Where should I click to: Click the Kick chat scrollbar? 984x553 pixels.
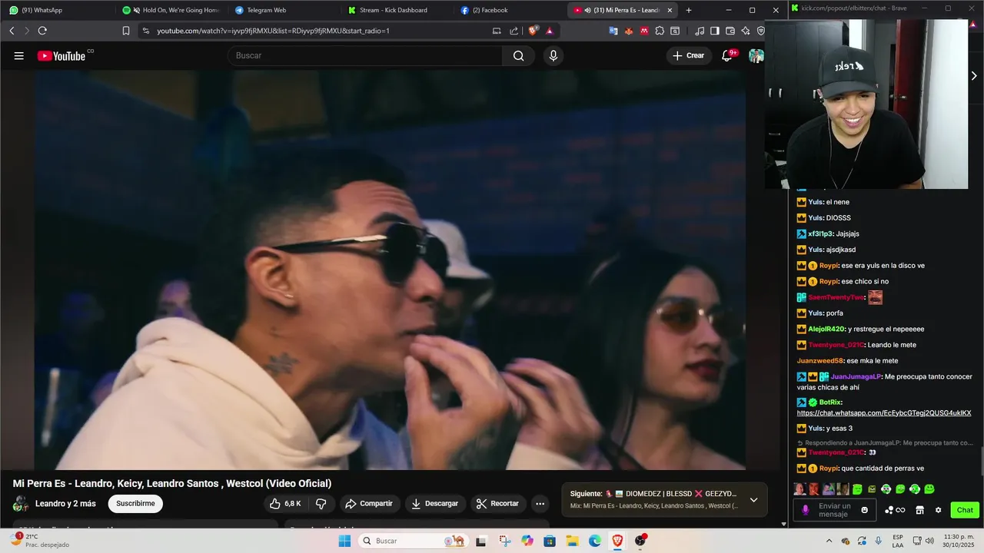pyautogui.click(x=981, y=461)
